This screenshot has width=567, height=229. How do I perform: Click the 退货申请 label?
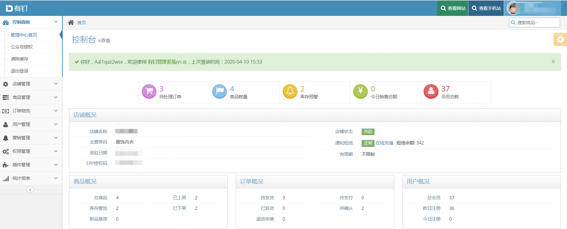pyautogui.click(x=265, y=219)
